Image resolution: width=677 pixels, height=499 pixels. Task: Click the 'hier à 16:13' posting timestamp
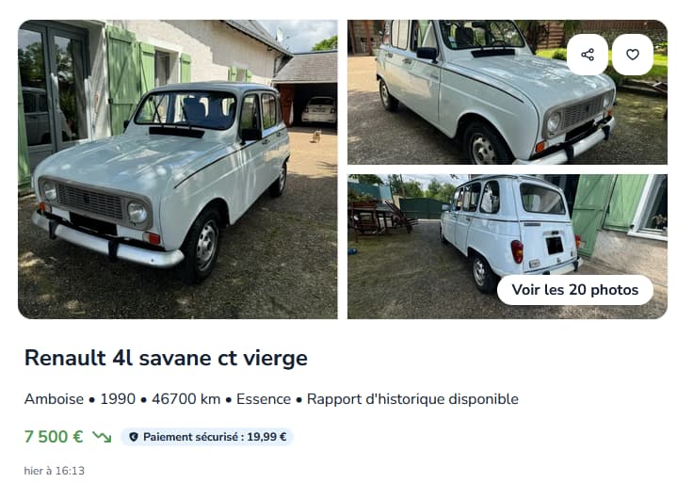(55, 471)
